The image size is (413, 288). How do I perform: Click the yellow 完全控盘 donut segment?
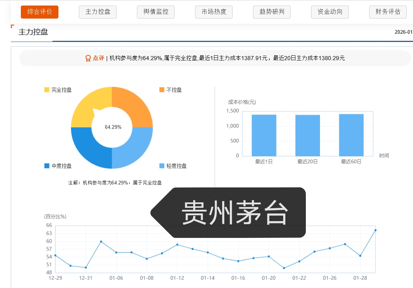[x=90, y=104]
